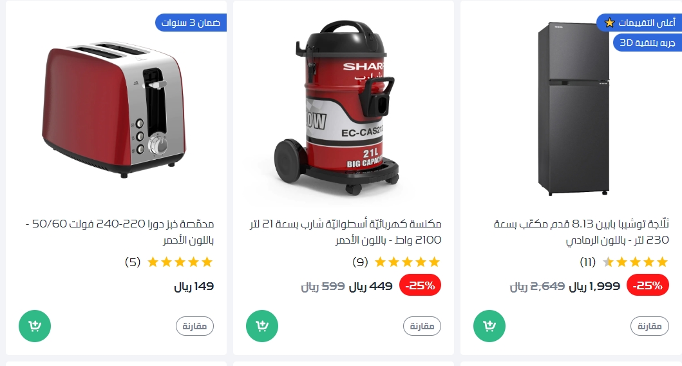Screen dimensions: 682x366
Task: Add the Sharp vacuum cleaner to cart
Action: [x=262, y=326]
